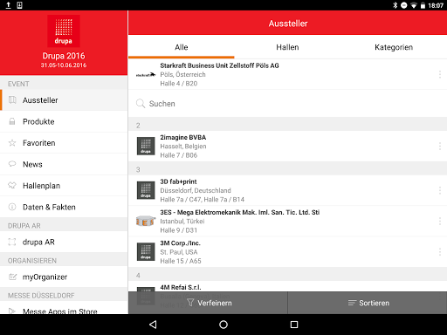Viewport: 447px width, 335px height.
Task: Select the Alle tab
Action: click(x=182, y=47)
